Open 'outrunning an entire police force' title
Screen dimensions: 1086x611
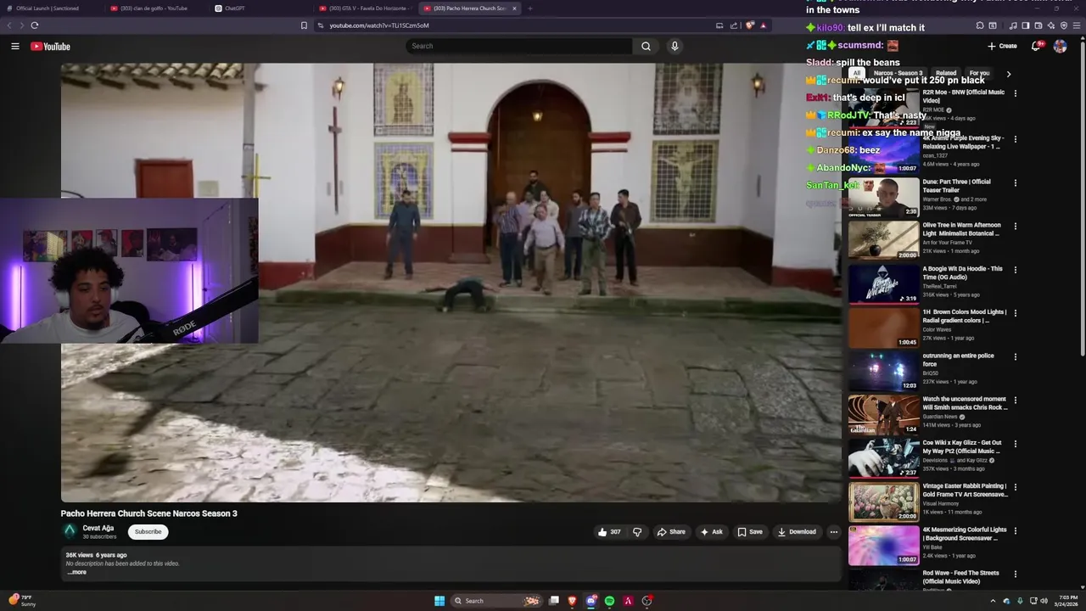tap(959, 360)
